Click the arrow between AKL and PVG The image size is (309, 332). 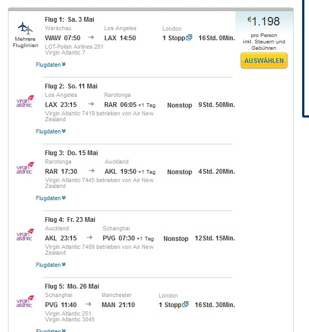pos(90,237)
